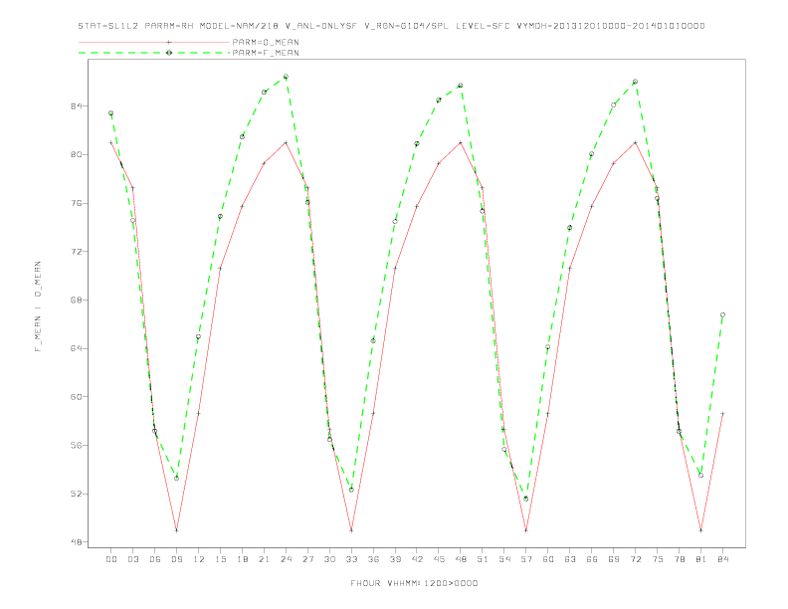Click y-axis tick label 84
Viewport: 788px width, 609px height.
click(x=77, y=106)
